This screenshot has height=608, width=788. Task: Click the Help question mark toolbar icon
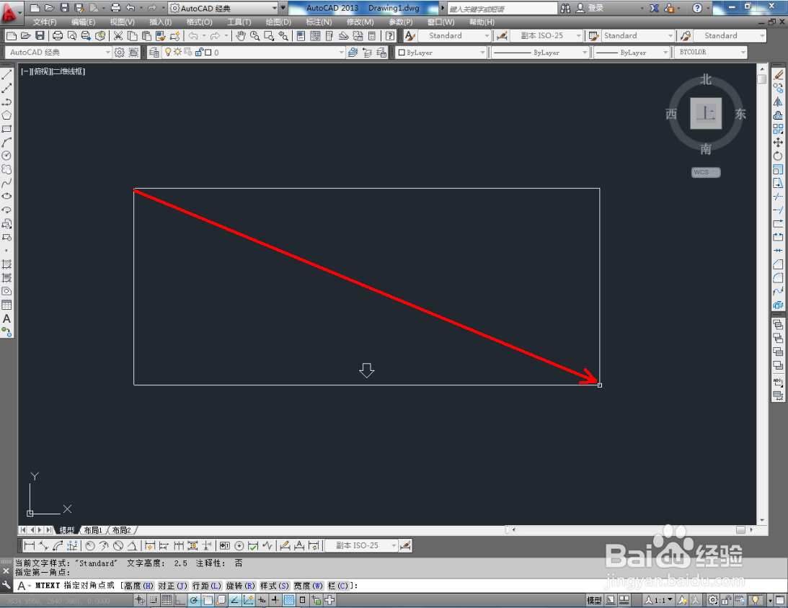(390, 35)
